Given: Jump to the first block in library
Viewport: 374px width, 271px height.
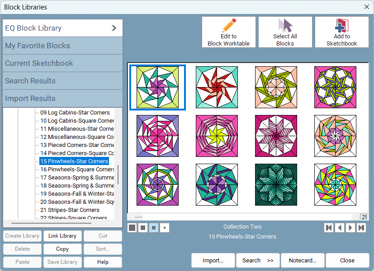Looking at the screenshot, I should point(329,228).
